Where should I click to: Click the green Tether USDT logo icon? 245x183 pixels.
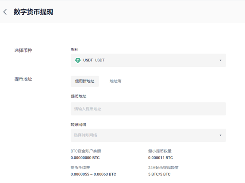pos(78,60)
